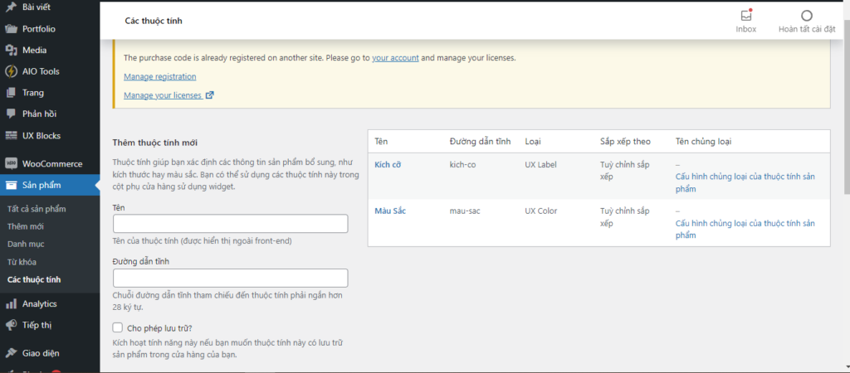850x373 pixels.
Task: Open the Kích cỡ attribute
Action: (388, 165)
